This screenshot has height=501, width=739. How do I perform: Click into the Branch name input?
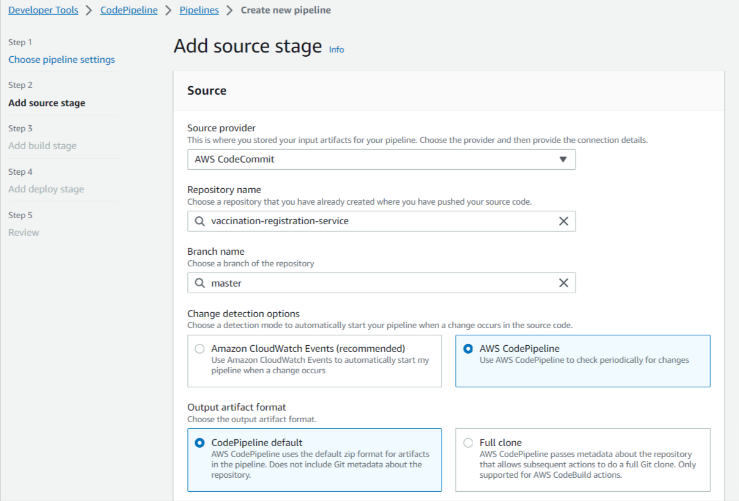point(381,283)
